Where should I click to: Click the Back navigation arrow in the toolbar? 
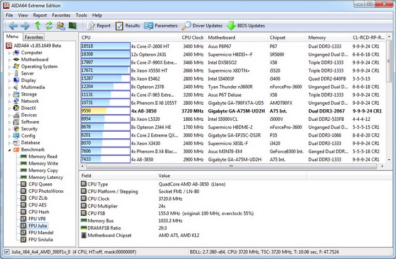13,26
